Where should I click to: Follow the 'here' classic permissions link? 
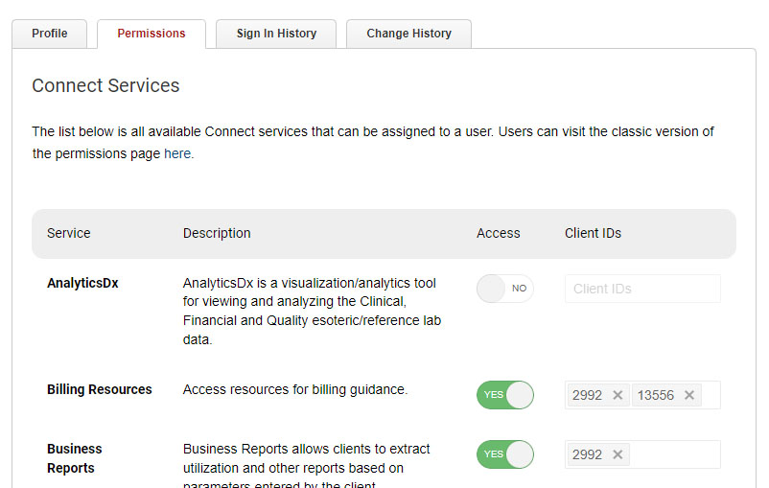(176, 153)
